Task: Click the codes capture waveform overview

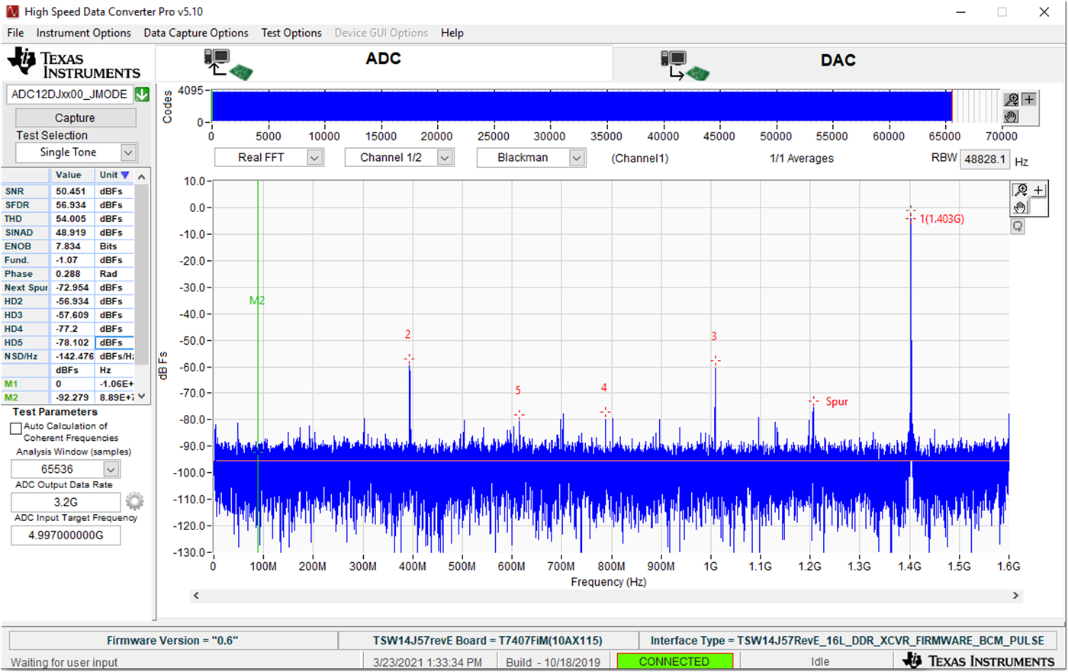Action: click(582, 106)
